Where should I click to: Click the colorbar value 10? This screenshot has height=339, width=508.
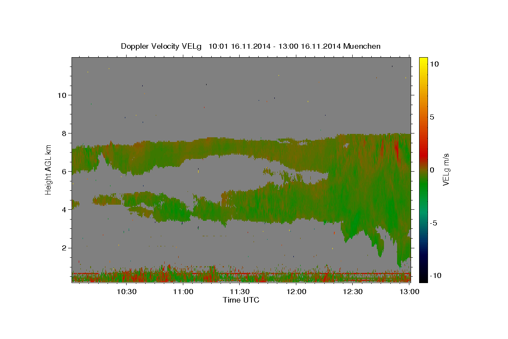coord(434,64)
